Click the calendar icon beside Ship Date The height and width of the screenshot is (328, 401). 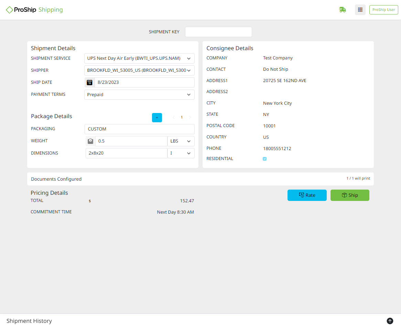90,82
